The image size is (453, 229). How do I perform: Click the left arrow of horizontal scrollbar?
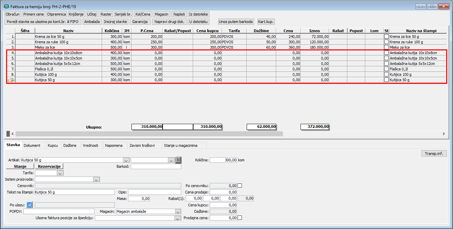13,134
